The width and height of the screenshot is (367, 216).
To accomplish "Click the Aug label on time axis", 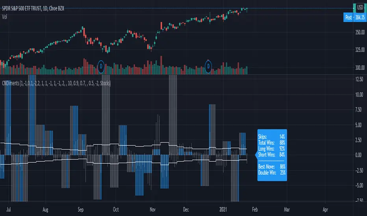I will point(45,209).
